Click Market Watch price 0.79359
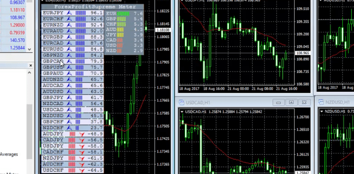Image resolution: width=354 pixels, height=174 pixels. [x=17, y=33]
